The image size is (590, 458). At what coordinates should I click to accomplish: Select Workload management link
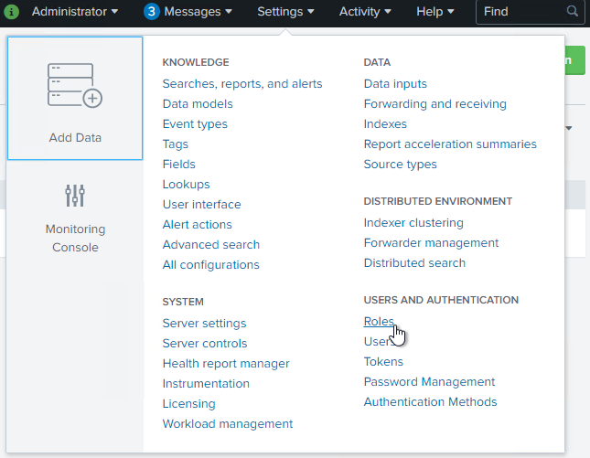click(228, 424)
